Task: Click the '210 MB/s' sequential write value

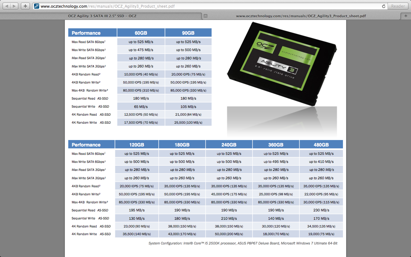Action: (229, 218)
